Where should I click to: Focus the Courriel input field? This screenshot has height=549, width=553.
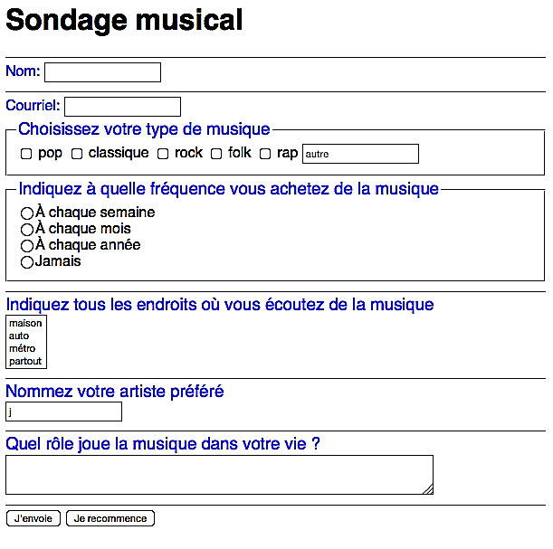point(122,107)
